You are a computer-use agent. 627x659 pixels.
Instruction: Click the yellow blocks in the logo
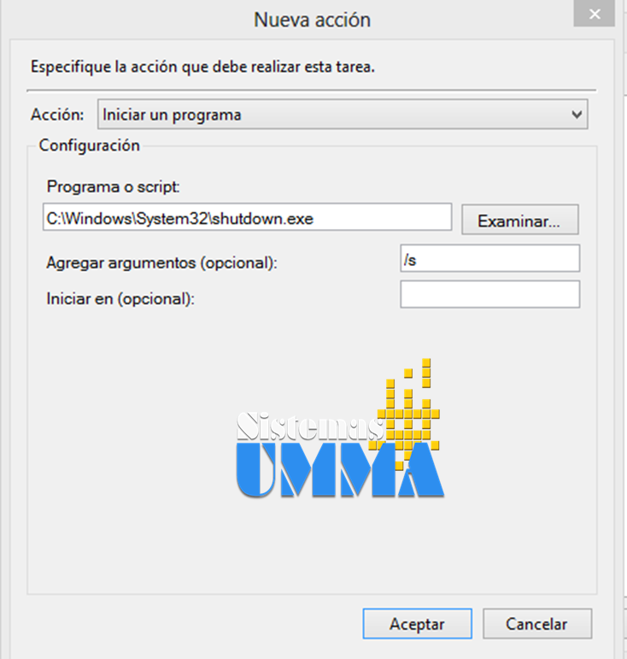[414, 402]
